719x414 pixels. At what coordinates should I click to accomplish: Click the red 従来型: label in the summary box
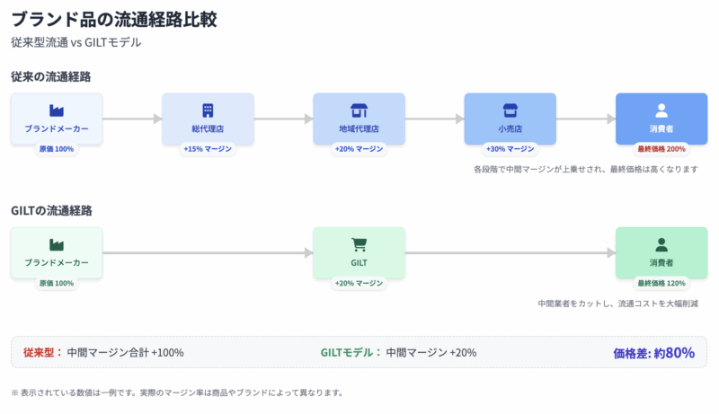(x=42, y=352)
